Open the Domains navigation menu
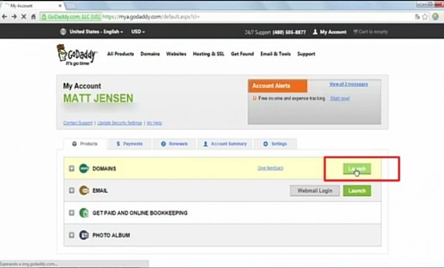The height and width of the screenshot is (268, 444). point(150,54)
